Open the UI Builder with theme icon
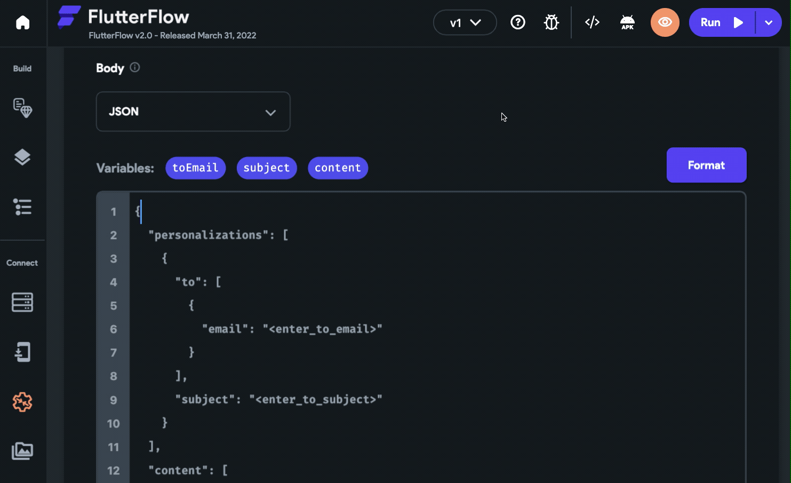Screen dimensions: 791x483 [22, 108]
